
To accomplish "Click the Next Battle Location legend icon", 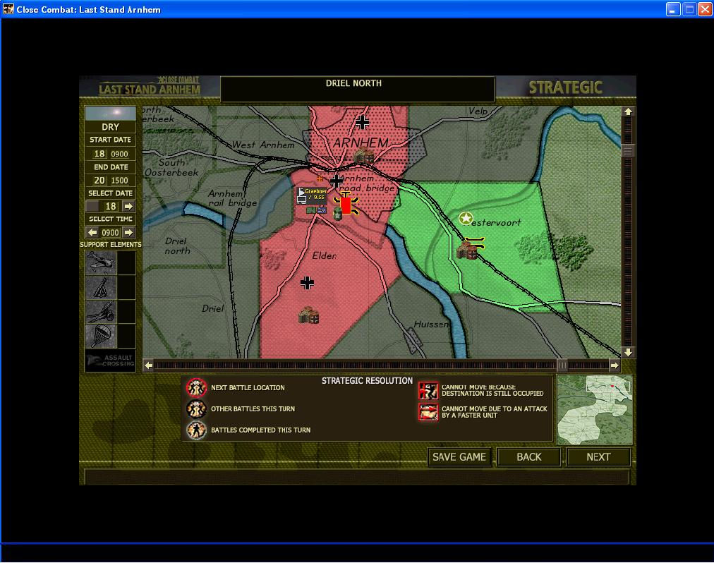I will coord(196,388).
